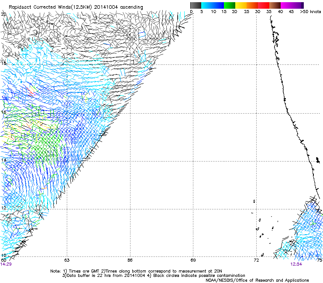This screenshot has width=323, height=283.
Task: Click the note line starting 'Note: 1) Times are GMT'
Action: tap(136, 271)
